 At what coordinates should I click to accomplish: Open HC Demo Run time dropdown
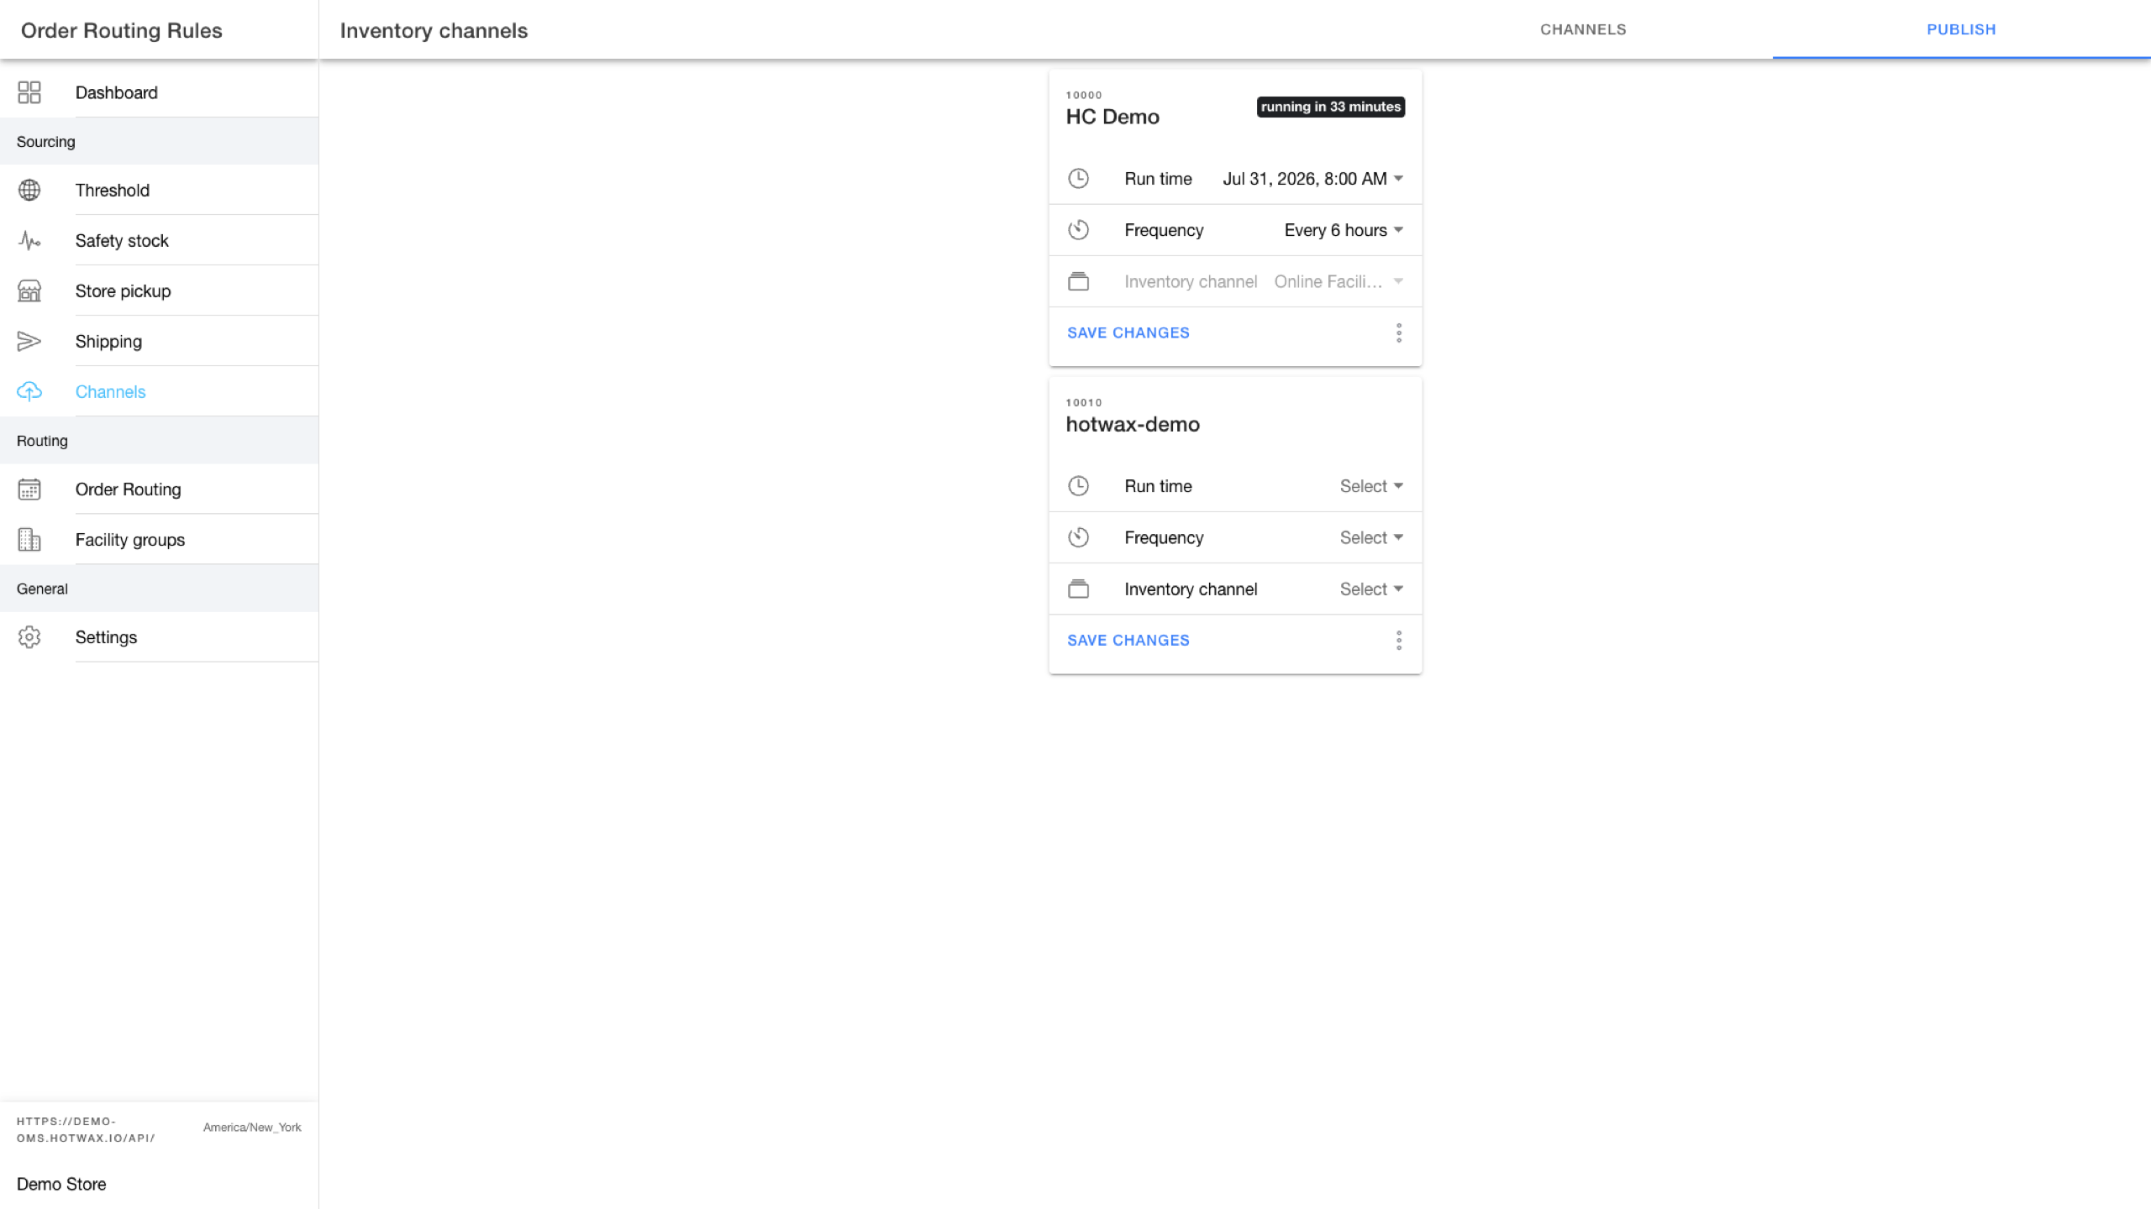[1313, 179]
